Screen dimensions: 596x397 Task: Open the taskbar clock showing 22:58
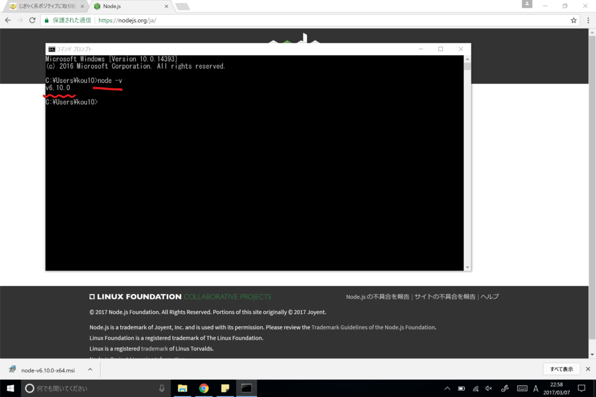pos(556,388)
